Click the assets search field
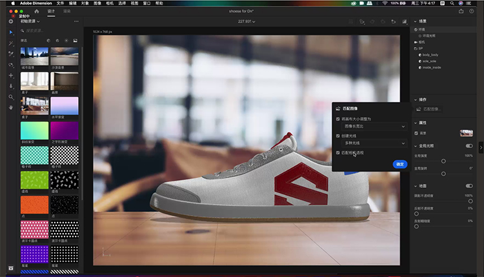 point(49,30)
